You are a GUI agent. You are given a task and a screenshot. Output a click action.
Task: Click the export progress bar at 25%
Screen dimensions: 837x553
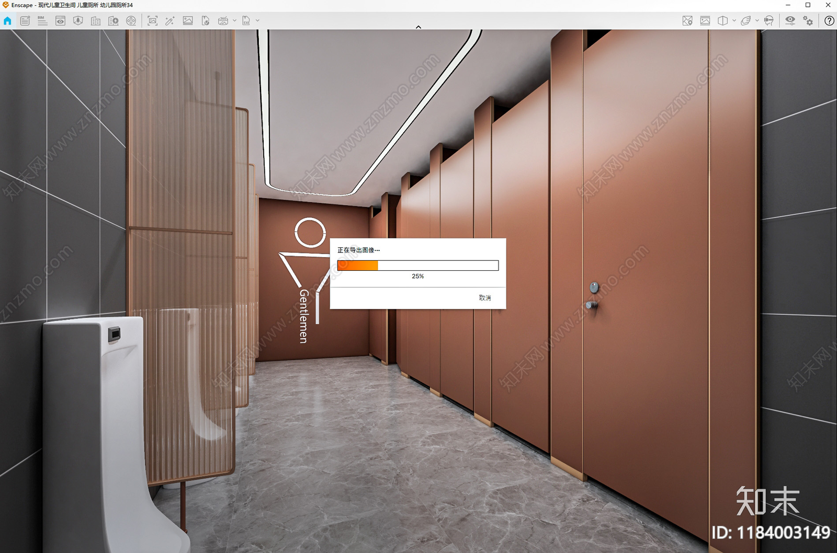(418, 266)
